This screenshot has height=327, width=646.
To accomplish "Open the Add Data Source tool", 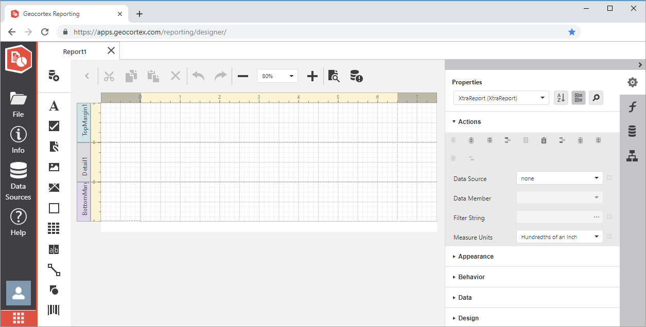I will [x=54, y=76].
